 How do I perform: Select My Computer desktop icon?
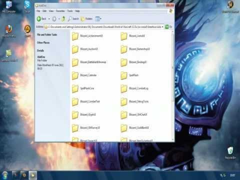point(9,6)
